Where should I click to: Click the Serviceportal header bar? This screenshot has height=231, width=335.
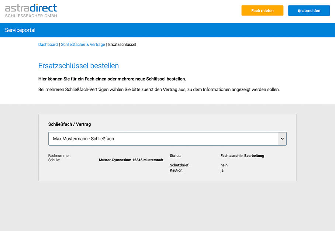click(x=20, y=30)
